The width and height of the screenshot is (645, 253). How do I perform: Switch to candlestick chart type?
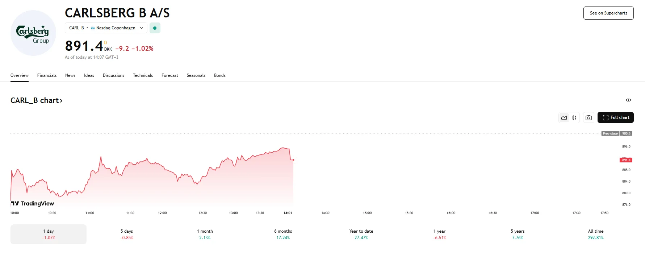pyautogui.click(x=574, y=117)
